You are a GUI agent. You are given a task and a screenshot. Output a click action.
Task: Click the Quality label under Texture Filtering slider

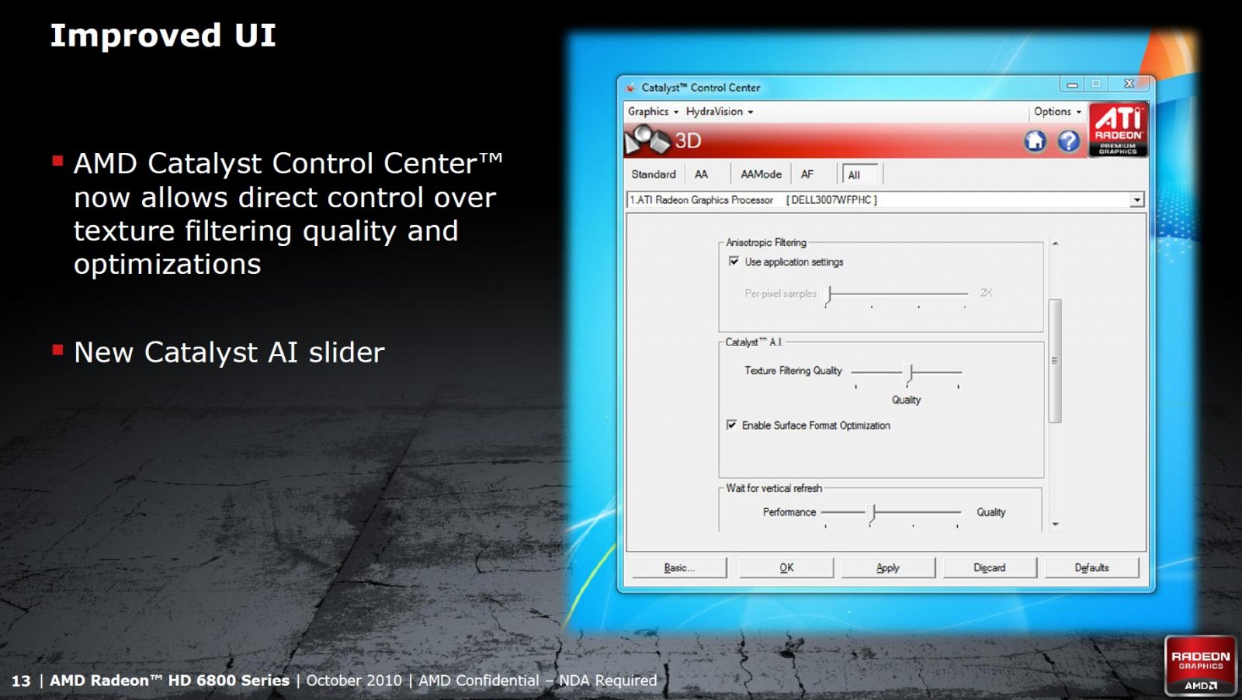pos(906,400)
